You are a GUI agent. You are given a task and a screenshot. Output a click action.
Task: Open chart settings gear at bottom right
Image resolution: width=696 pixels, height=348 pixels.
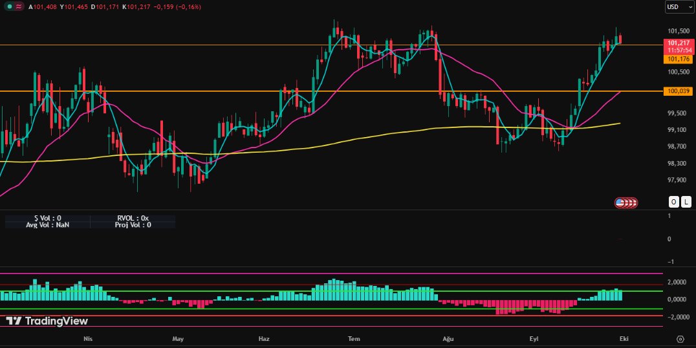click(x=680, y=339)
